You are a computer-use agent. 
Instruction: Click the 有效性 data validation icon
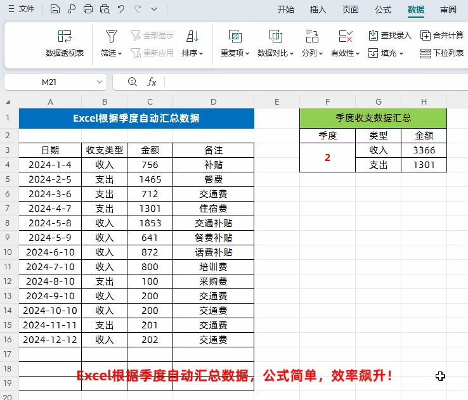pyautogui.click(x=346, y=36)
